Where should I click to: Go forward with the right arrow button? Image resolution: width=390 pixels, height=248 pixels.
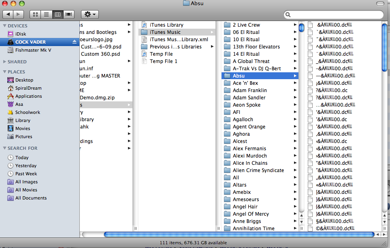click(18, 15)
